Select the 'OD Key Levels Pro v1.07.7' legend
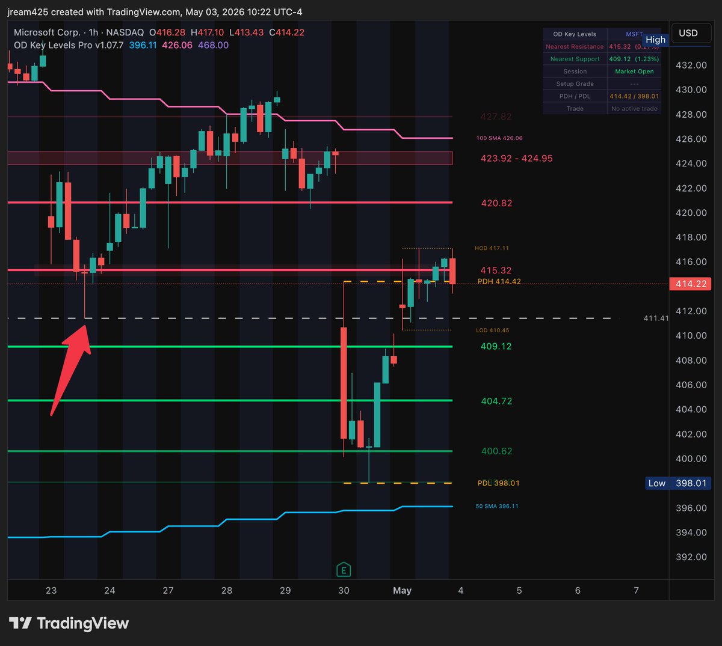 [x=69, y=45]
